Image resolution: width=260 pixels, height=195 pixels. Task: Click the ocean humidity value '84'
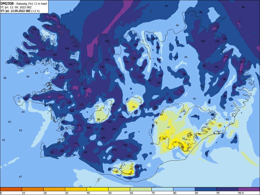pyautogui.click(x=23, y=112)
